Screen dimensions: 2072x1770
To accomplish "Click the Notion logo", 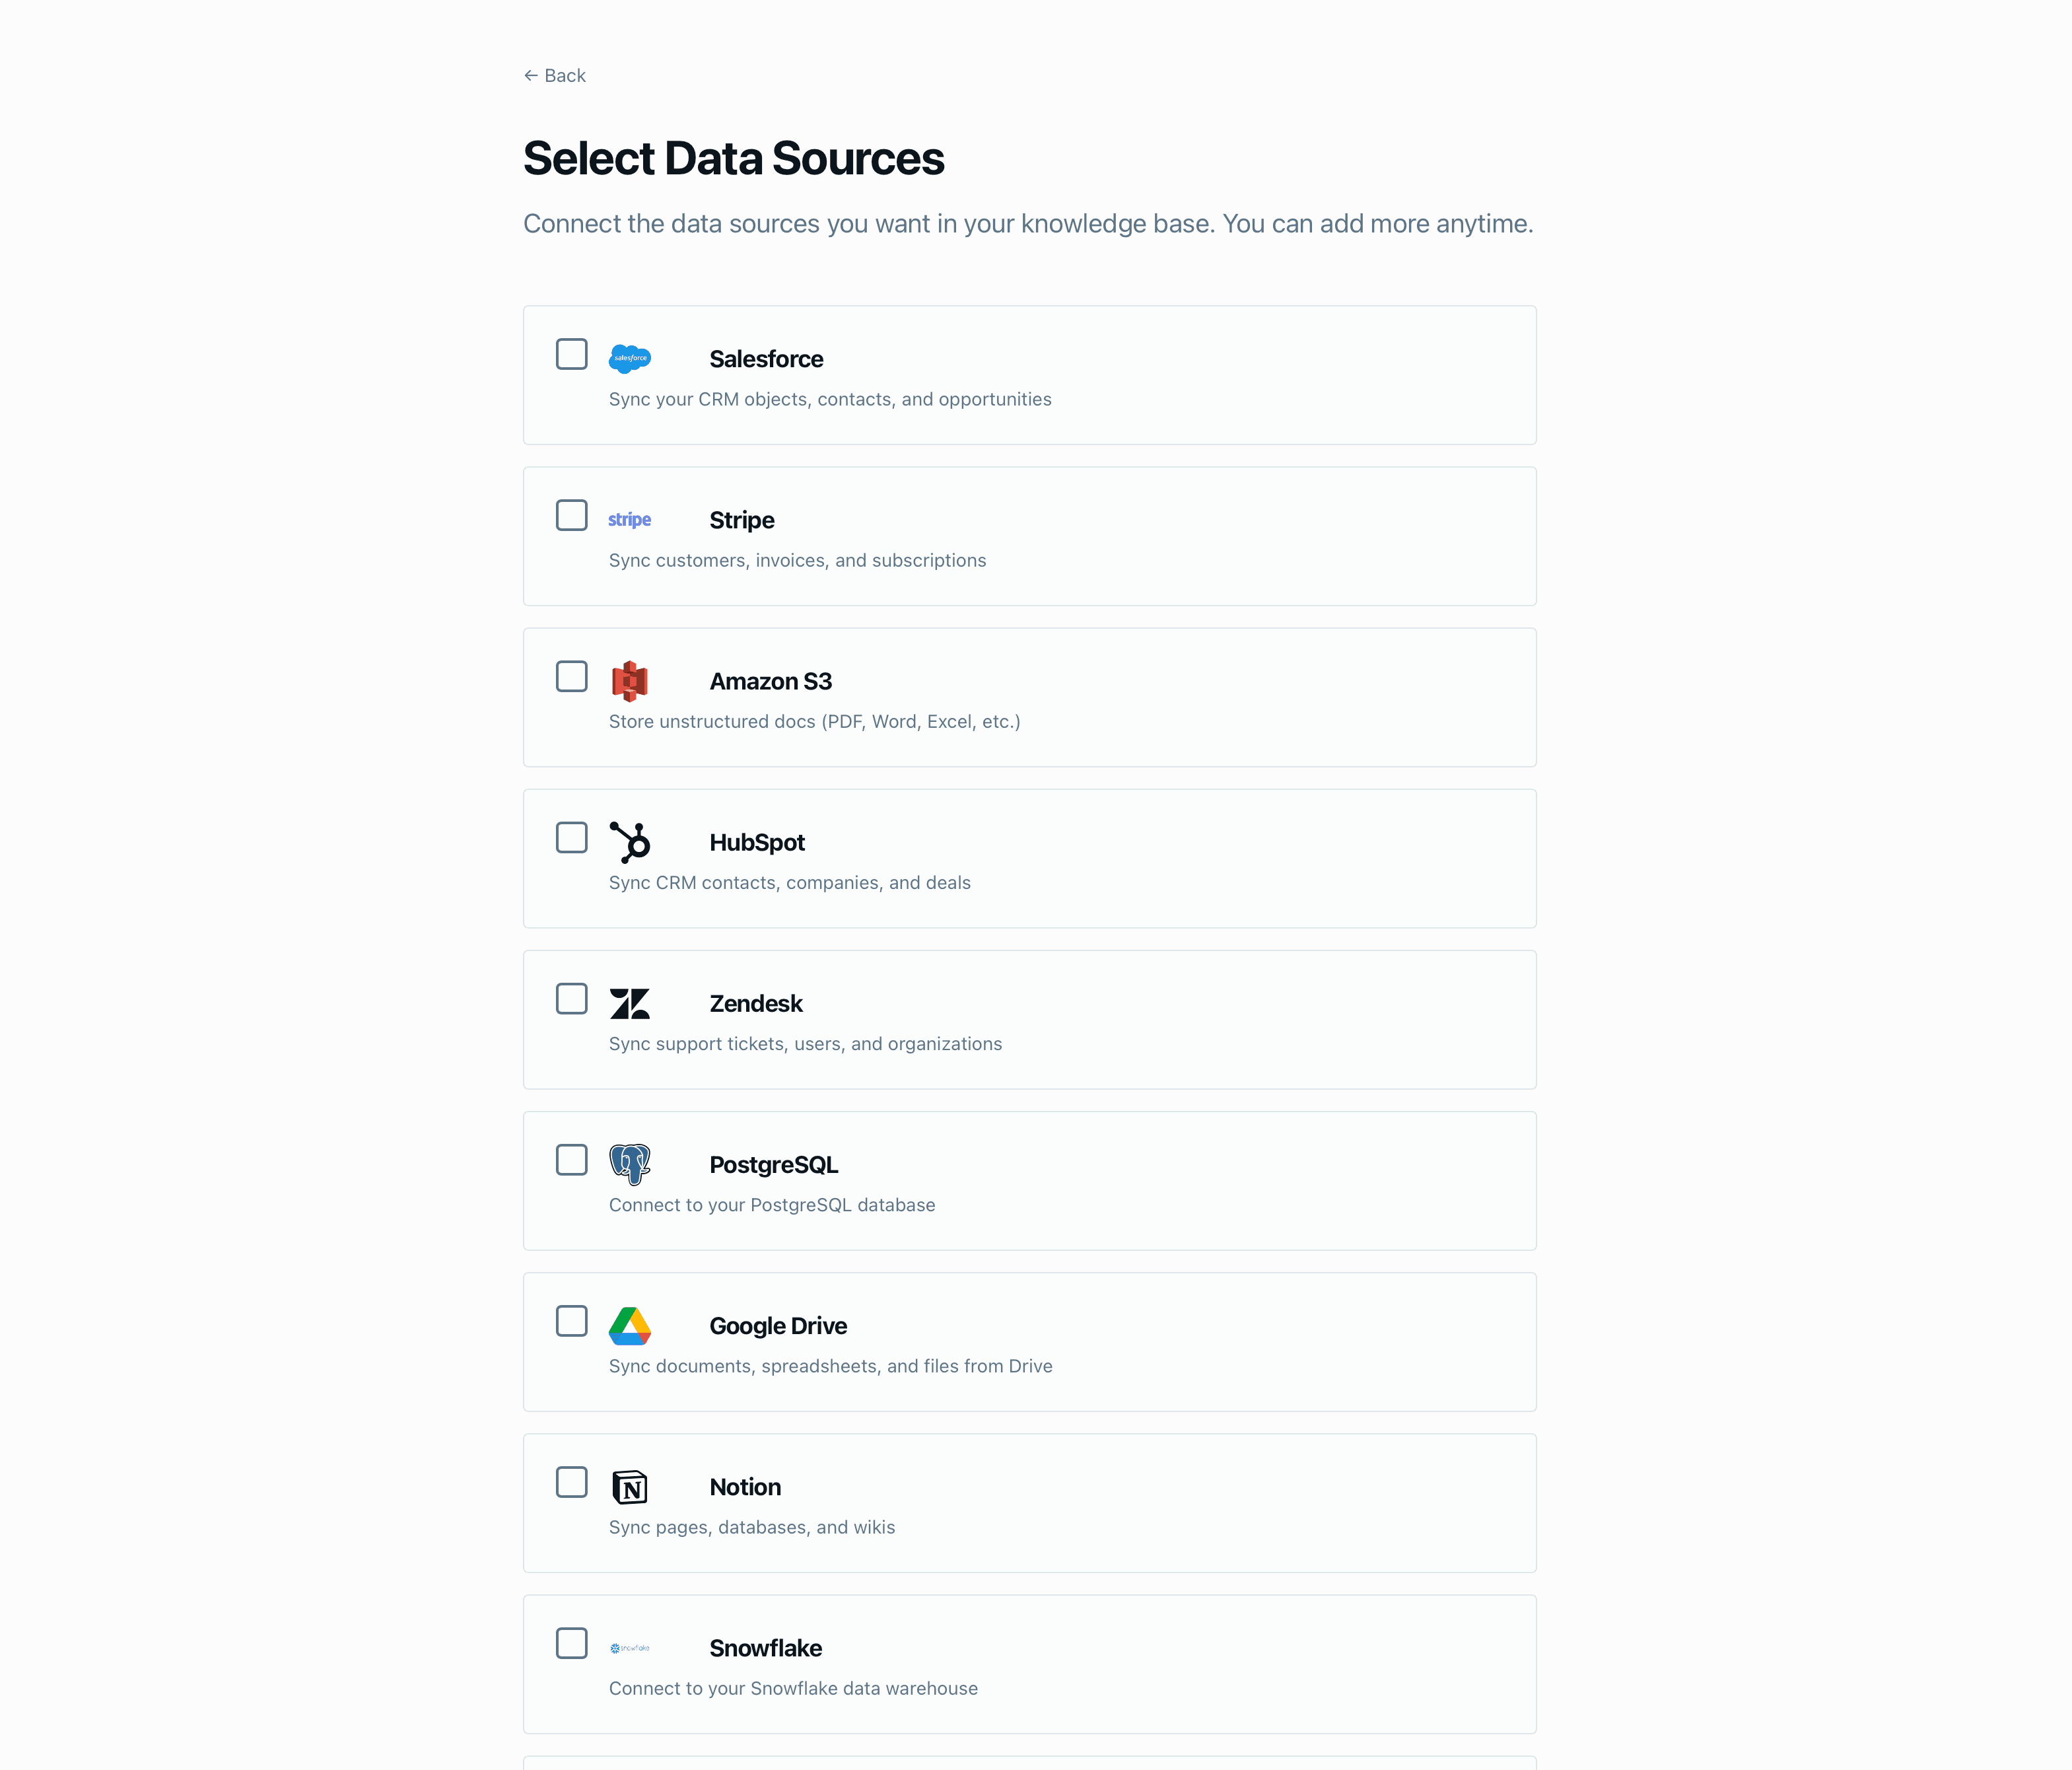I will (x=629, y=1487).
